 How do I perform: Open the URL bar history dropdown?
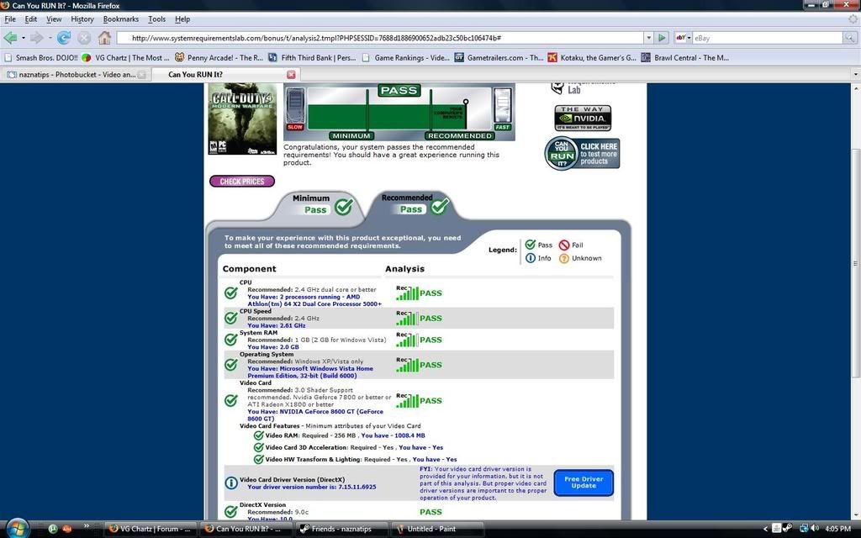647,38
